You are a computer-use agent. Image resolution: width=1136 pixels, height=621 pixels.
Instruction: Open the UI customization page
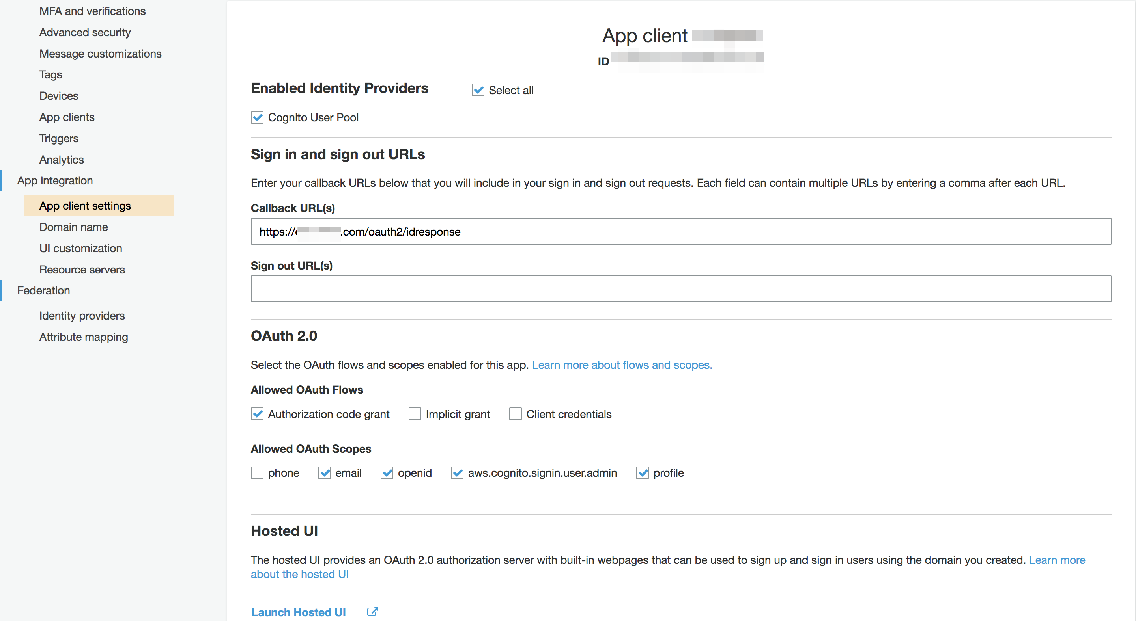(x=80, y=248)
